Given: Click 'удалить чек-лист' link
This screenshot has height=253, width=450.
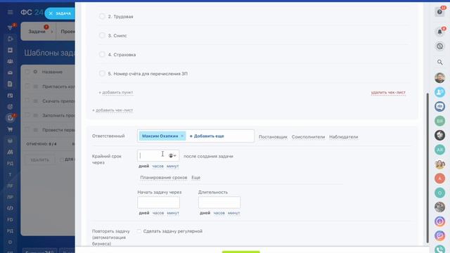Looking at the screenshot, I should (x=388, y=92).
